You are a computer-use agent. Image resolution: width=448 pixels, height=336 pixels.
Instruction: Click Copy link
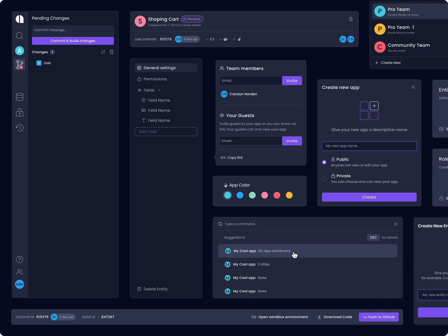tap(232, 158)
